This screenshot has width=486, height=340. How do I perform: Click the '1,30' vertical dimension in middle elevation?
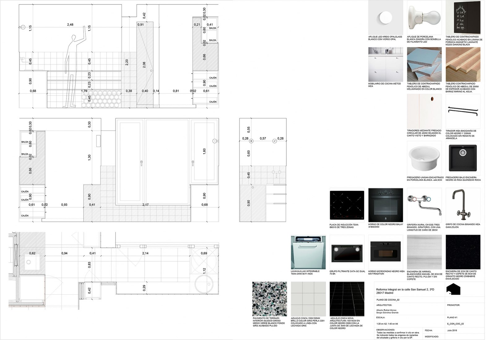tap(89, 157)
